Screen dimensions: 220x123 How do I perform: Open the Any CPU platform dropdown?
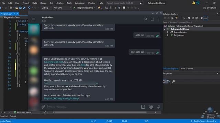coord(62,8)
